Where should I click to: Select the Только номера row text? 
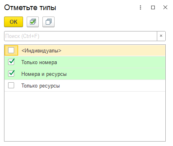(39, 63)
